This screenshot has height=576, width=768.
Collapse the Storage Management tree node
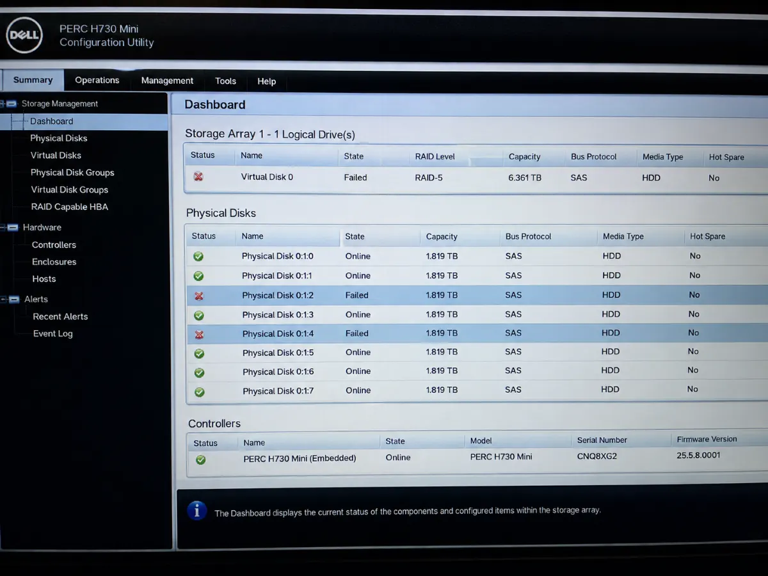pos(12,103)
